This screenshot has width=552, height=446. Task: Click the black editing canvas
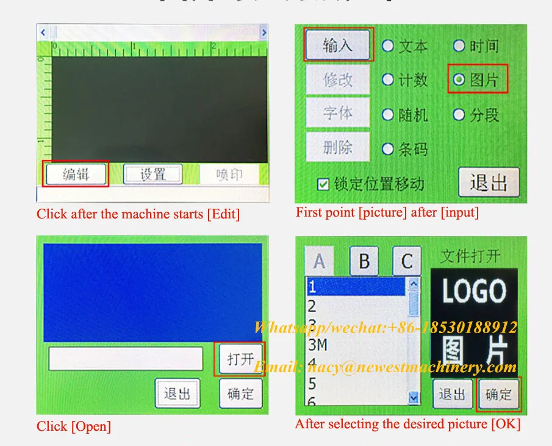(159, 109)
